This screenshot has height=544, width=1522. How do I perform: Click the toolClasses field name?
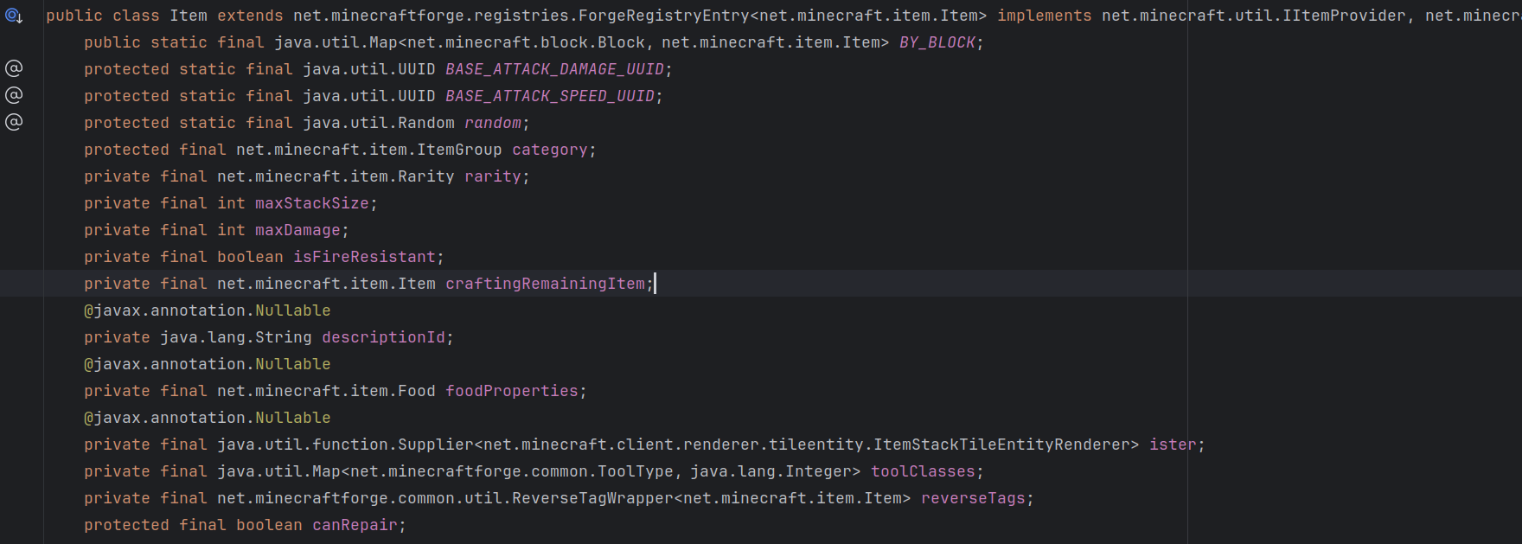922,471
